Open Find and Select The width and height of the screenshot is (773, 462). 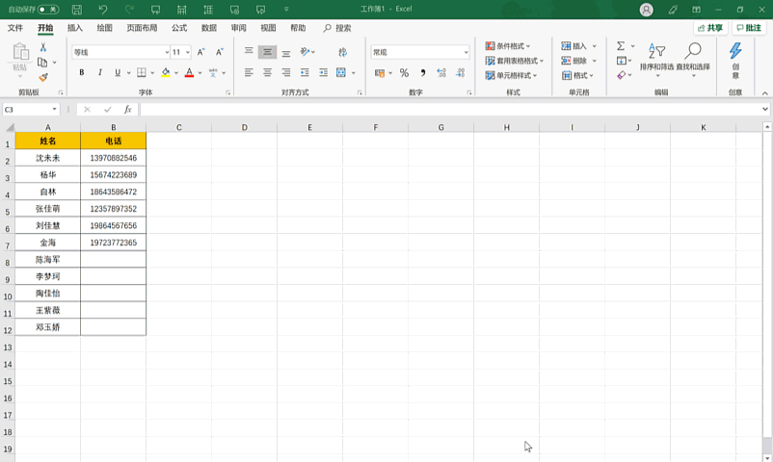[x=693, y=58]
